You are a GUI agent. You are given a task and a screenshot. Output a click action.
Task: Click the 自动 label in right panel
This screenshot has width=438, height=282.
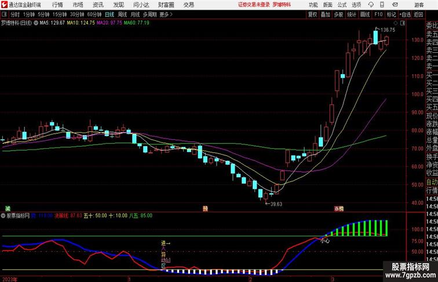pos(432,182)
